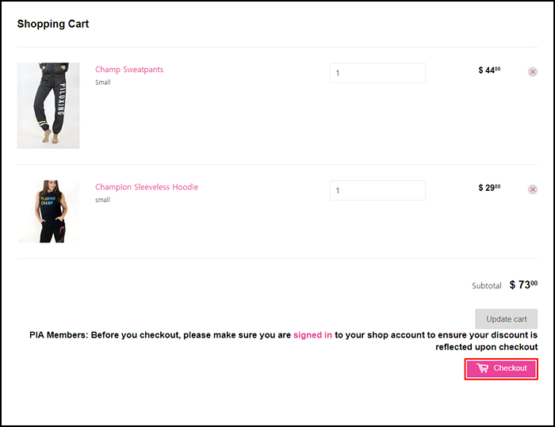Click the 'Small' size label under Champ Sweatpants

point(103,82)
